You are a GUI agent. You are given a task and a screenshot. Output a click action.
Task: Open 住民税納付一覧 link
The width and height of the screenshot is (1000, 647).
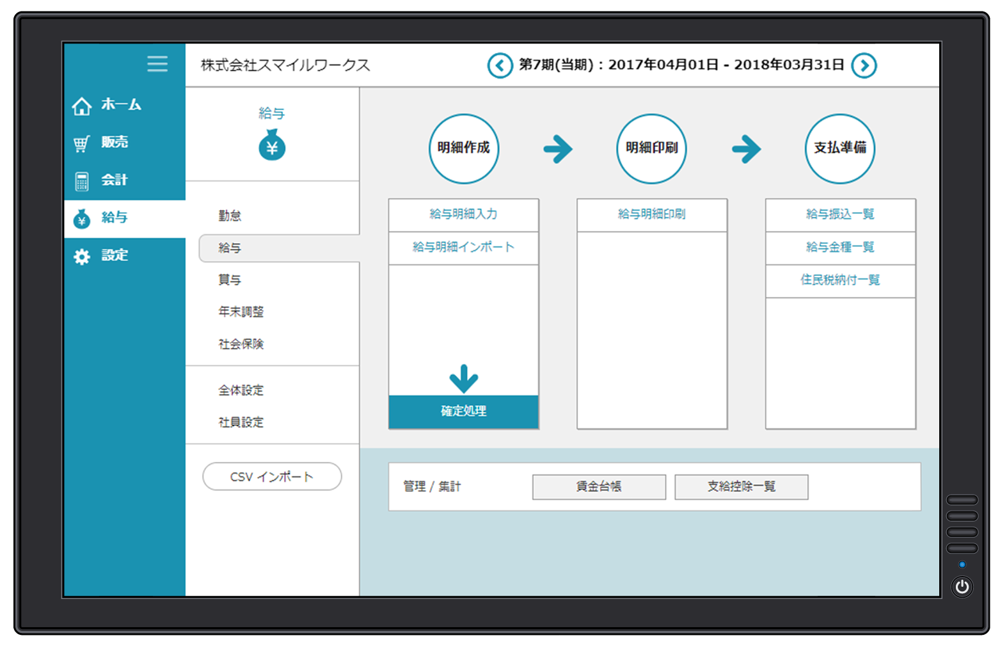(840, 280)
